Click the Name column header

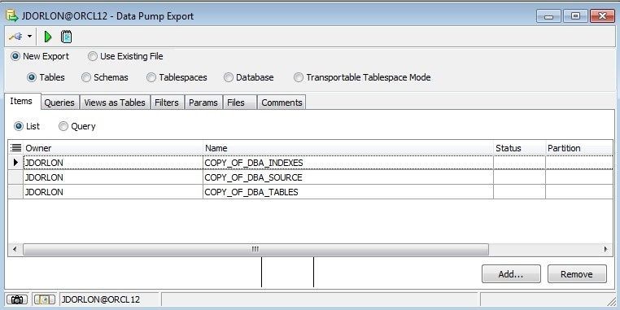point(348,148)
